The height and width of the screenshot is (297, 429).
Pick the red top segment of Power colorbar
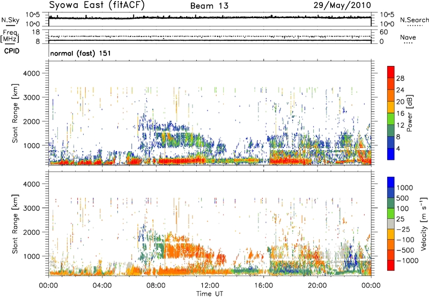pos(391,72)
